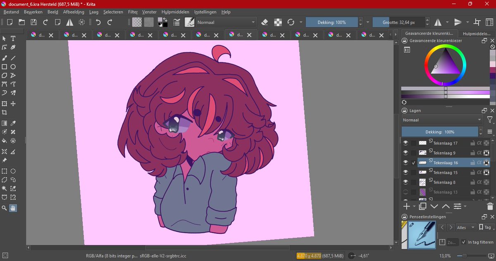Open the 'Alles' tag filter dropdown

[465, 227]
